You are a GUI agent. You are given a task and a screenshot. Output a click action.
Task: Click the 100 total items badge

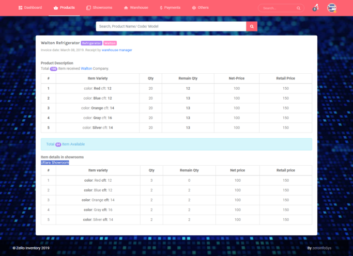(x=54, y=69)
